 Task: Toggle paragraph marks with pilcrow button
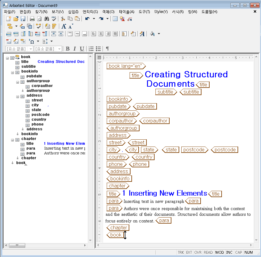pos(108,49)
